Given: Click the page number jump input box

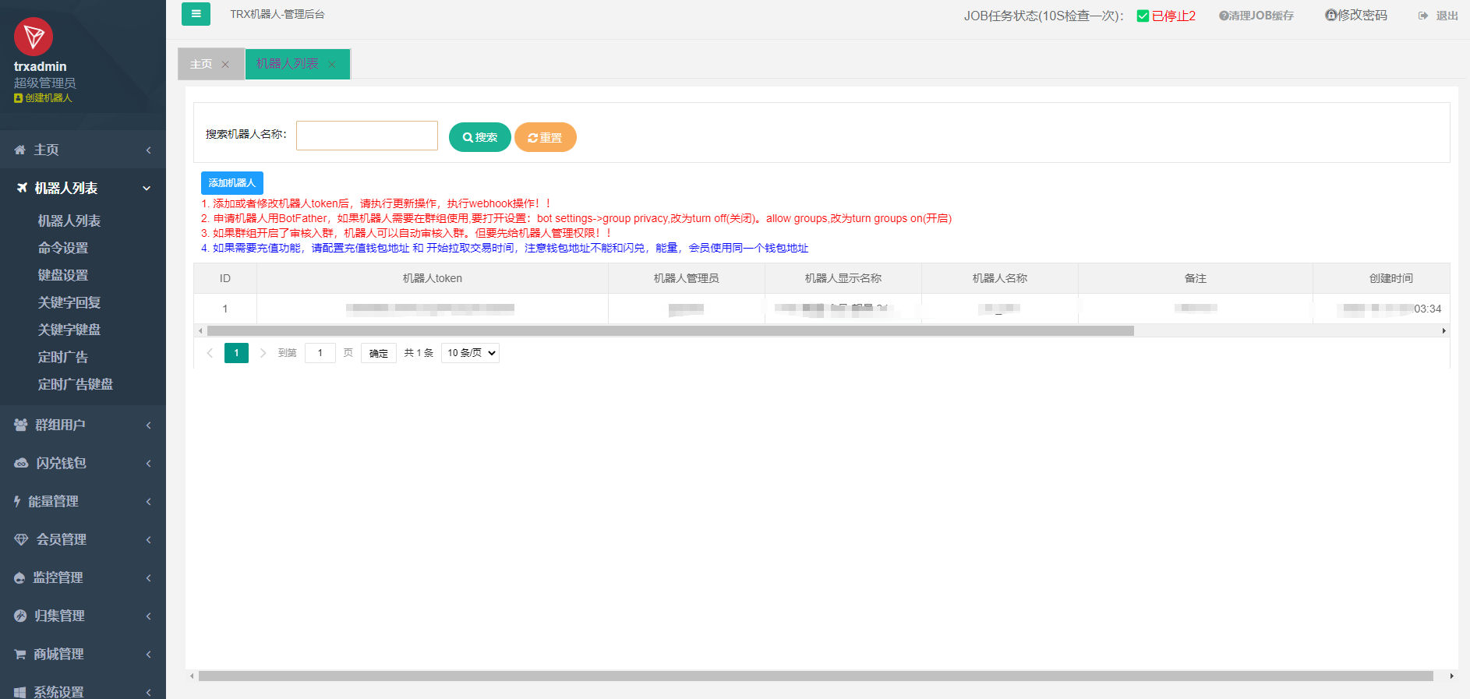Looking at the screenshot, I should (x=320, y=353).
